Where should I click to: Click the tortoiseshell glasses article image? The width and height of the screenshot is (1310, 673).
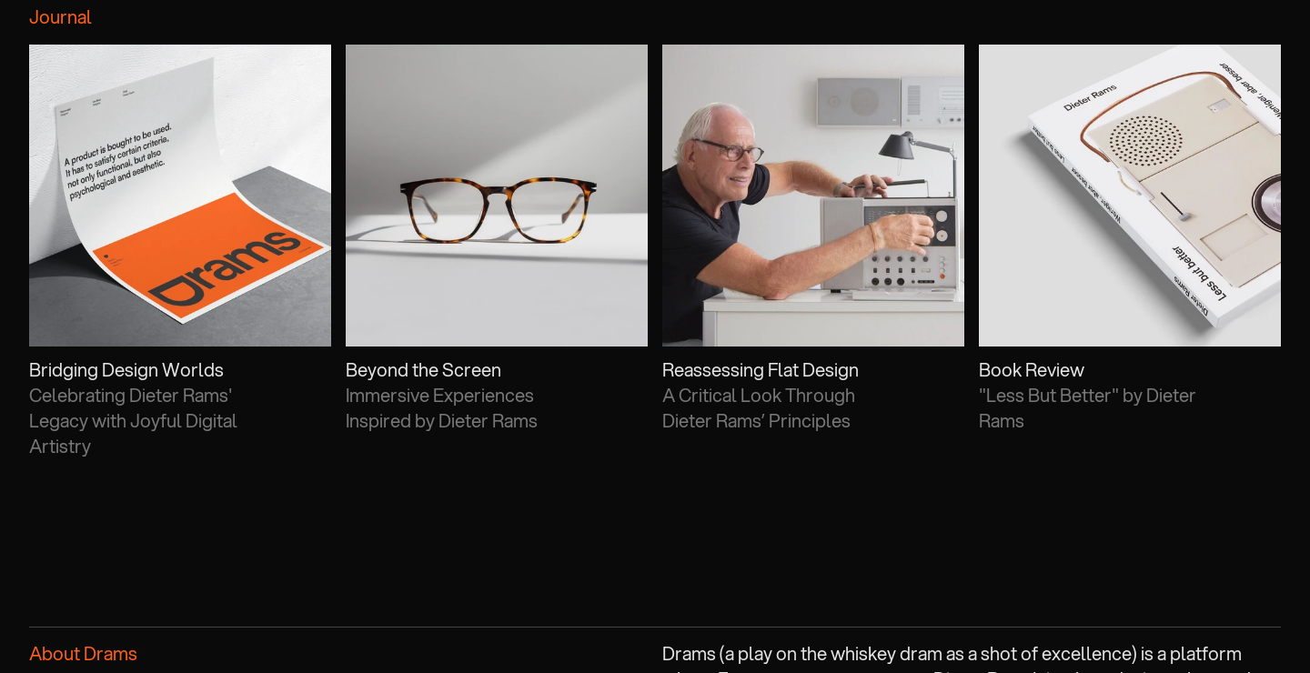(x=497, y=196)
